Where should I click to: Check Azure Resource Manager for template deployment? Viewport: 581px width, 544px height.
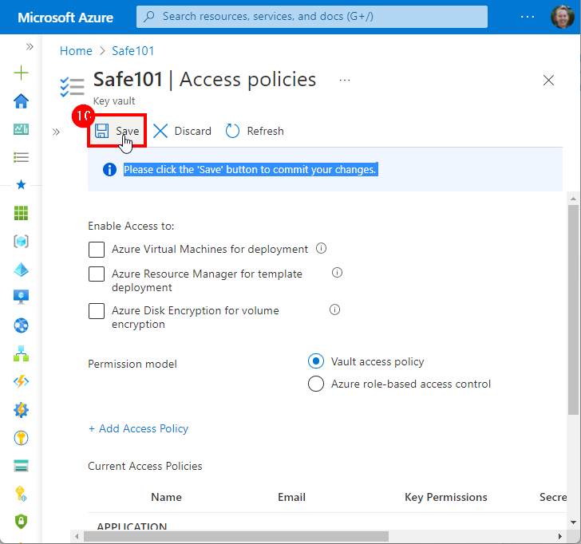click(x=97, y=274)
